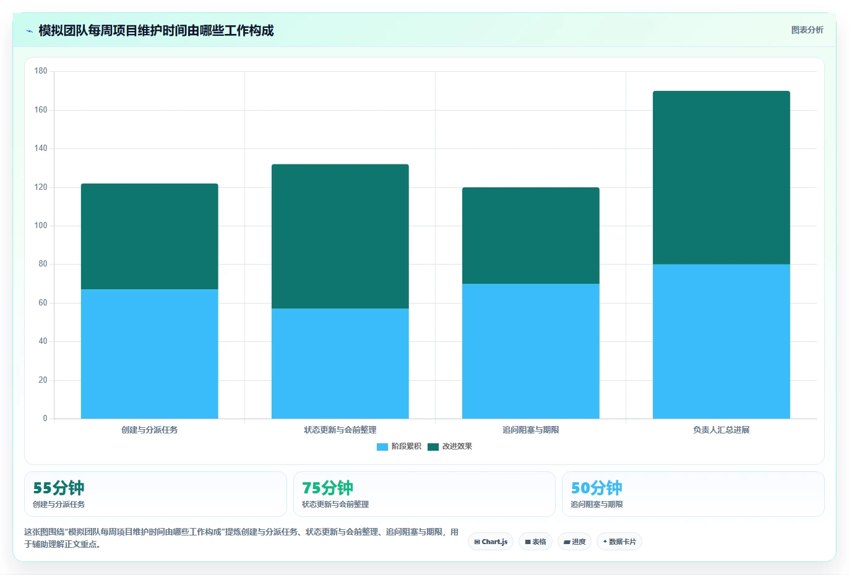Screen dimensions: 849x575
Task: Click the 追问阻塞与期限 x-axis label
Action: 530,430
